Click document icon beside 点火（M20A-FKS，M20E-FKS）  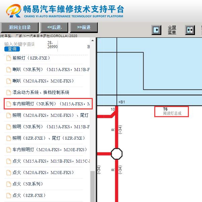(x=9, y=173)
